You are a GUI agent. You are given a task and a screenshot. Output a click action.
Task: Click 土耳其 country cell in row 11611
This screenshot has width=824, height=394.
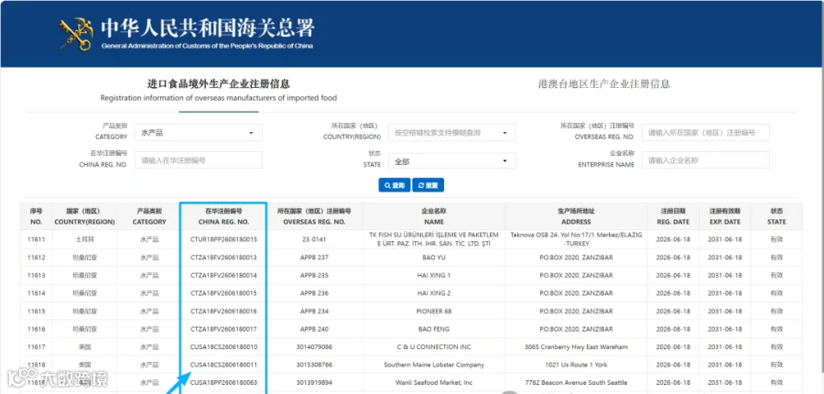pos(84,239)
